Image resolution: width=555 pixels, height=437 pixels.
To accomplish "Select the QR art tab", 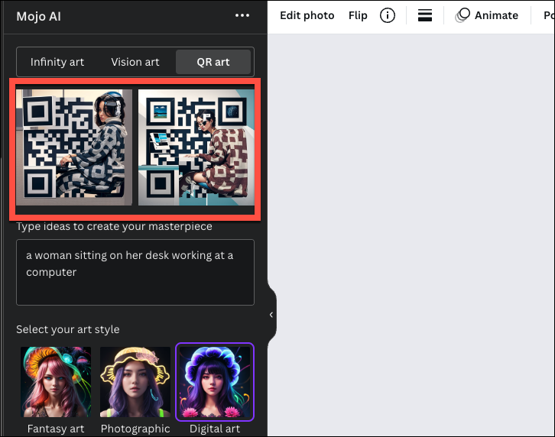I will pos(213,62).
